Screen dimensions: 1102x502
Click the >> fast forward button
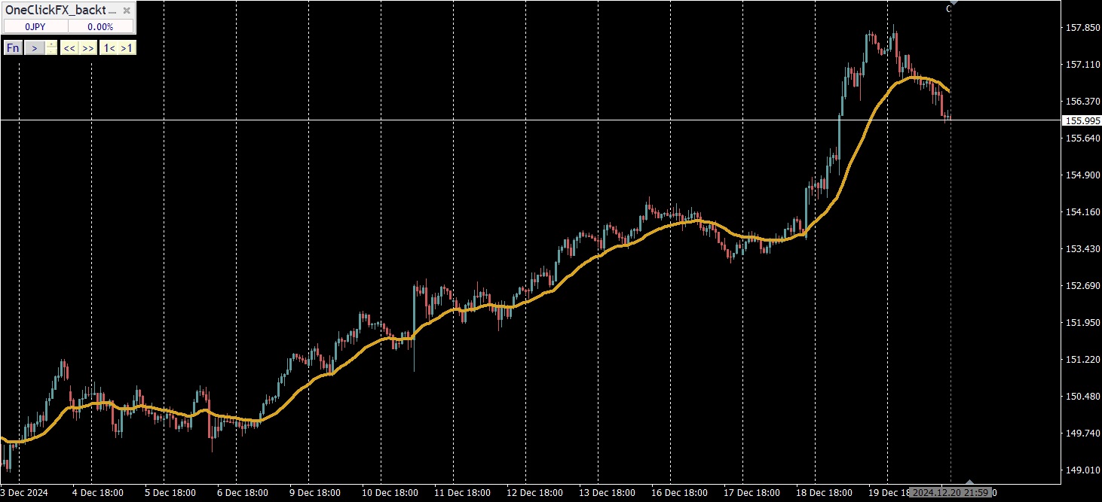tap(87, 48)
